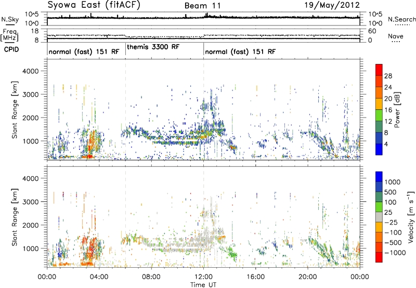Click the '10^5' label left of the noise panel
416x288 pixels.
tap(32, 15)
